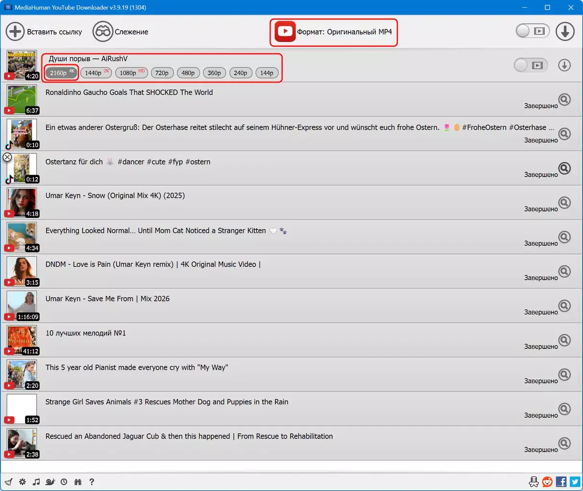Click the Reddit icon in bottom bar
Screen dimensions: 583x491
pyautogui.click(x=547, y=482)
